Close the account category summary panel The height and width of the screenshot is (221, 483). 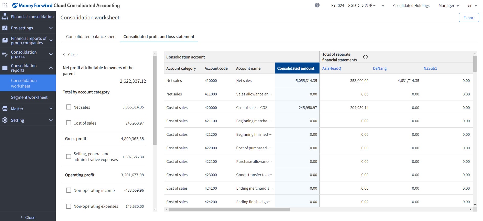tap(70, 55)
